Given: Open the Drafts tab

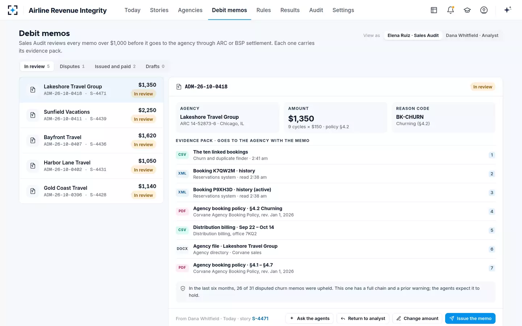Looking at the screenshot, I should 155,66.
